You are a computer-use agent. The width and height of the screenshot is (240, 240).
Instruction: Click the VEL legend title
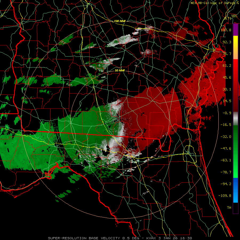[234, 16]
